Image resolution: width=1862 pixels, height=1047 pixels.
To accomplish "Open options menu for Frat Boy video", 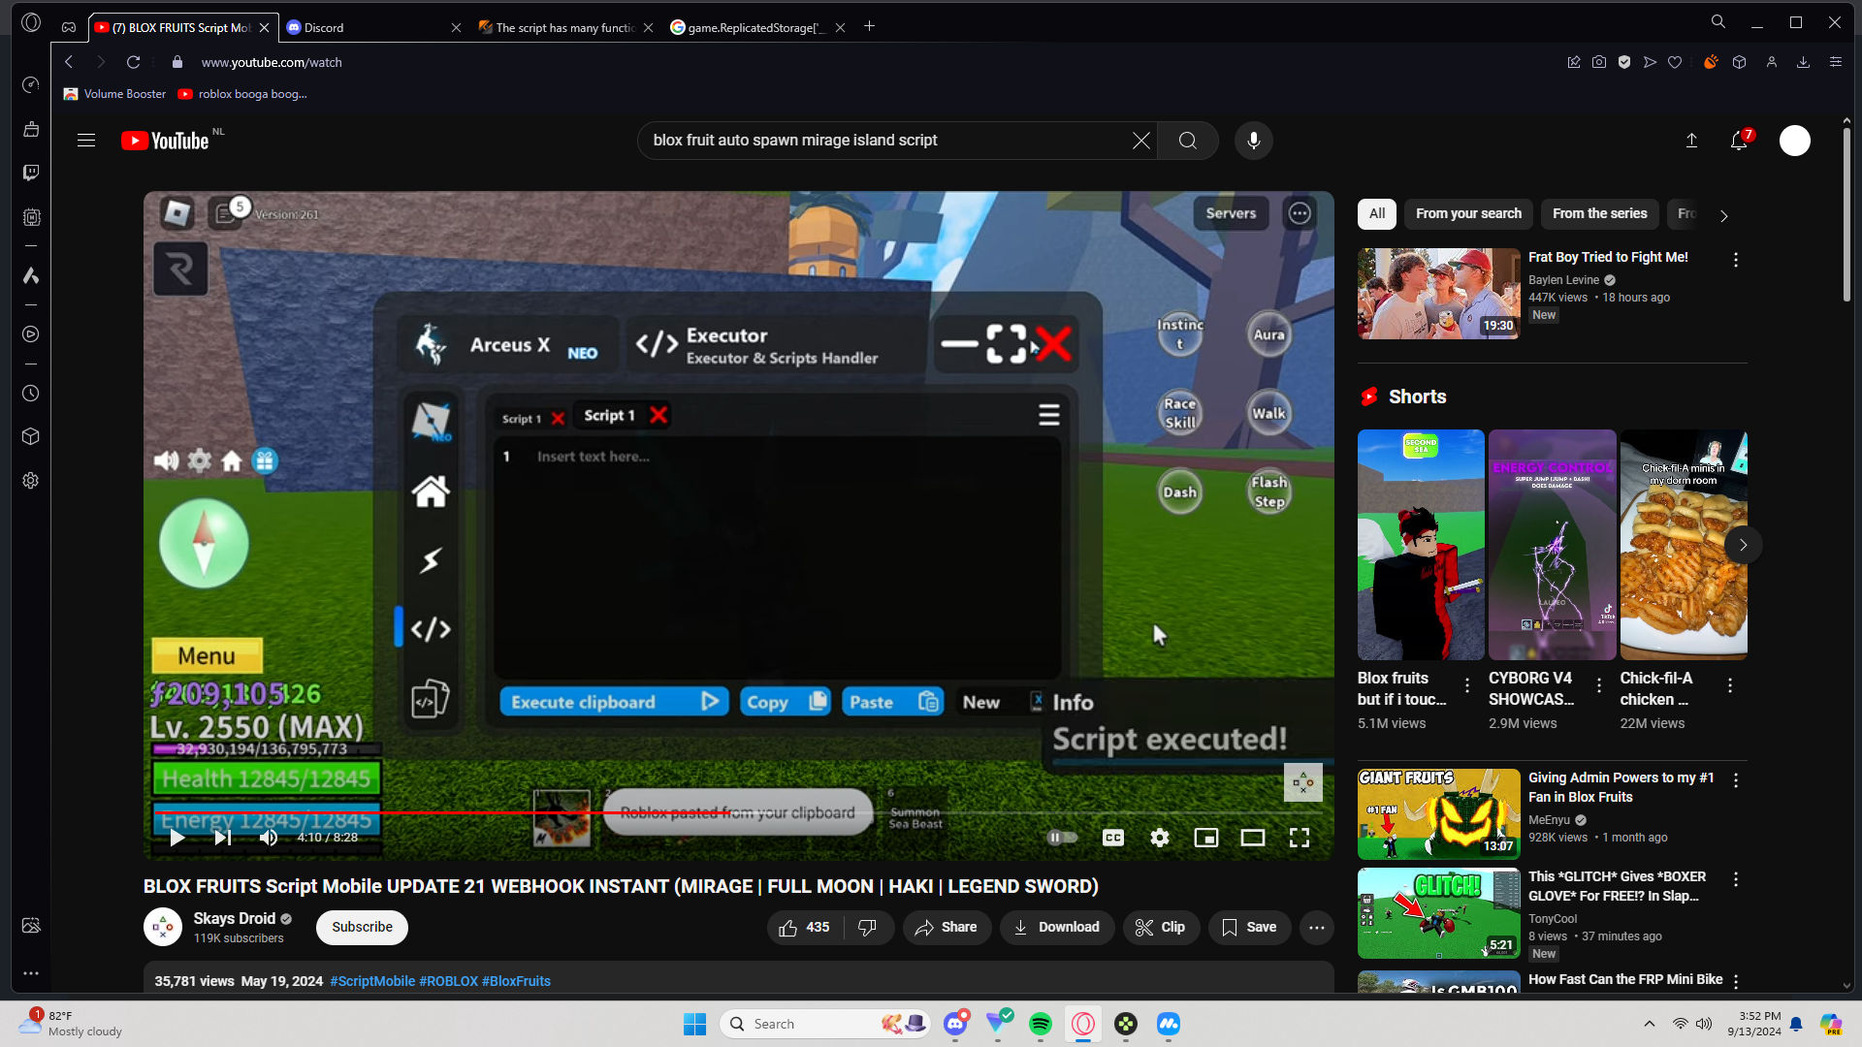I will pyautogui.click(x=1736, y=260).
